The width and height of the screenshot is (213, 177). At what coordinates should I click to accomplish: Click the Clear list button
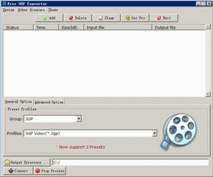click(106, 18)
